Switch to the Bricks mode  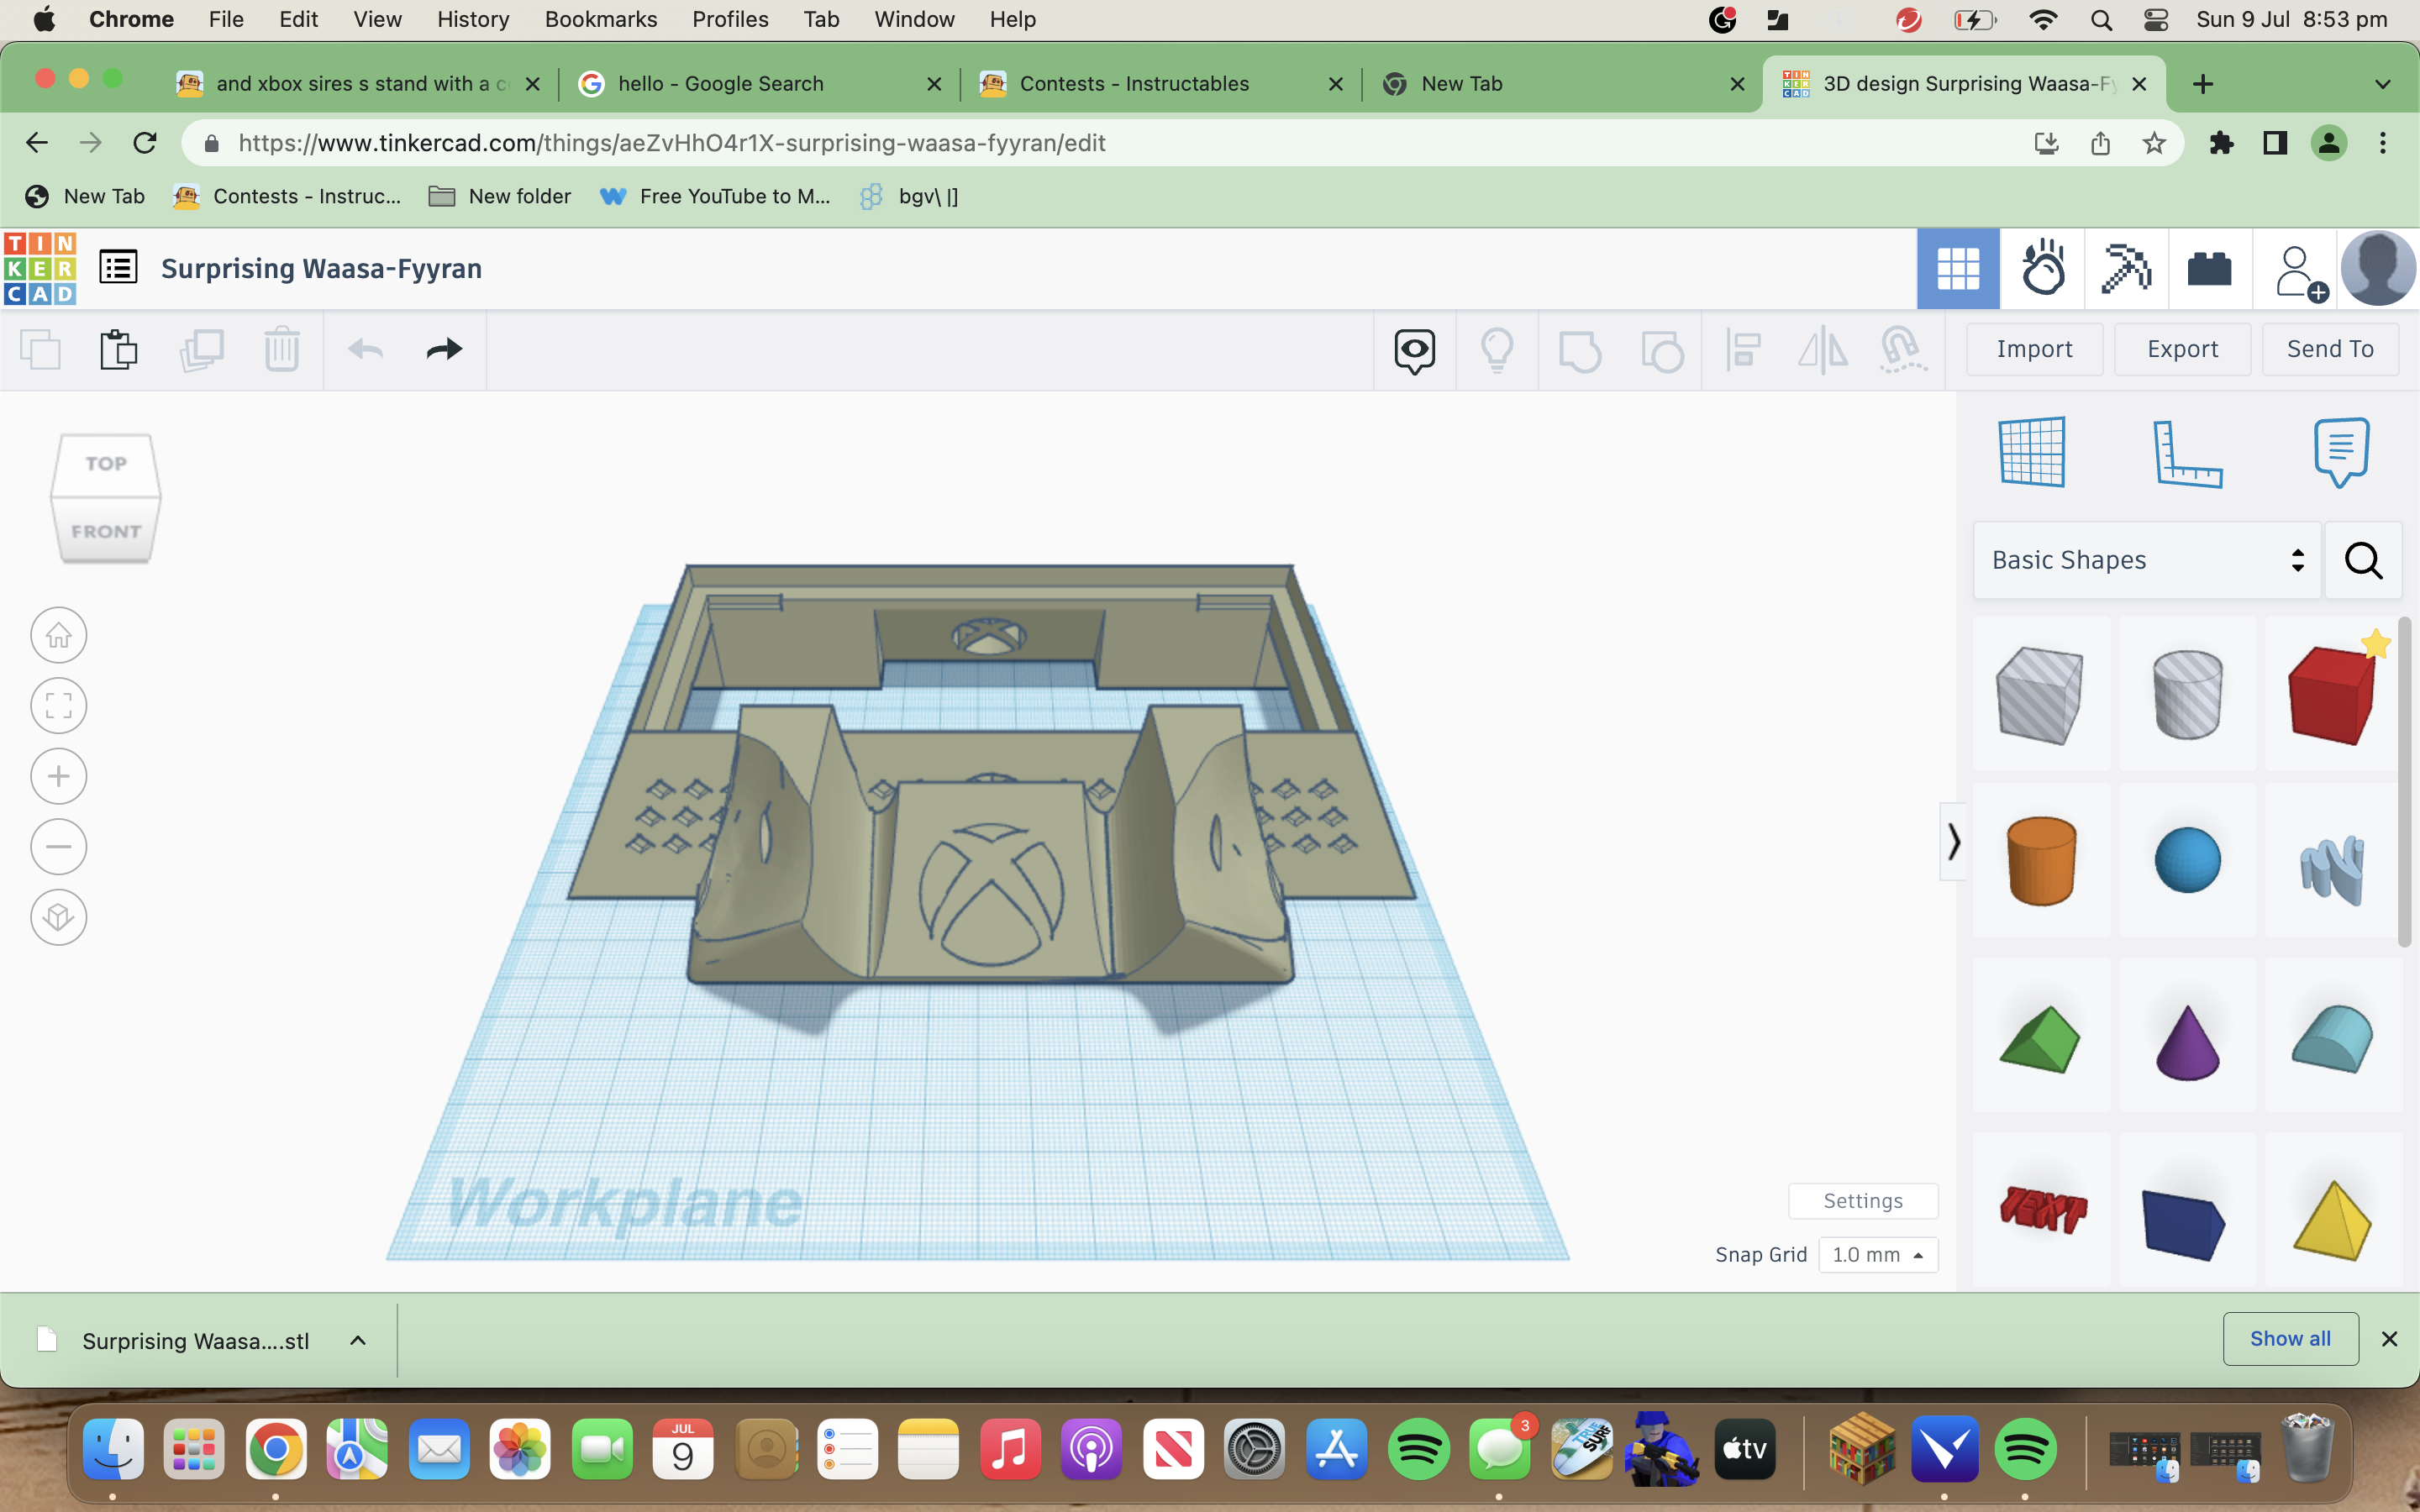point(2210,268)
